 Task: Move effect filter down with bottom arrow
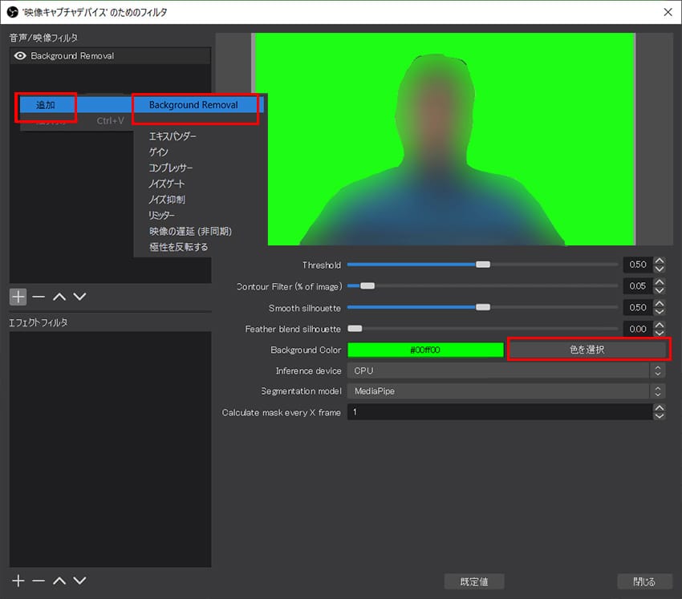79,581
